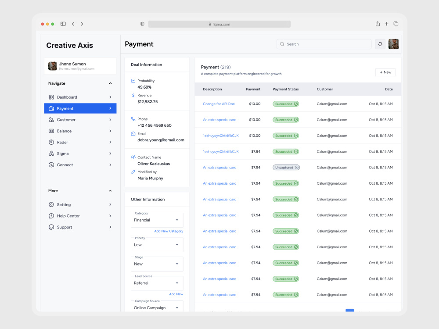
Task: Open the Category dropdown showing Financial
Action: pos(157,220)
